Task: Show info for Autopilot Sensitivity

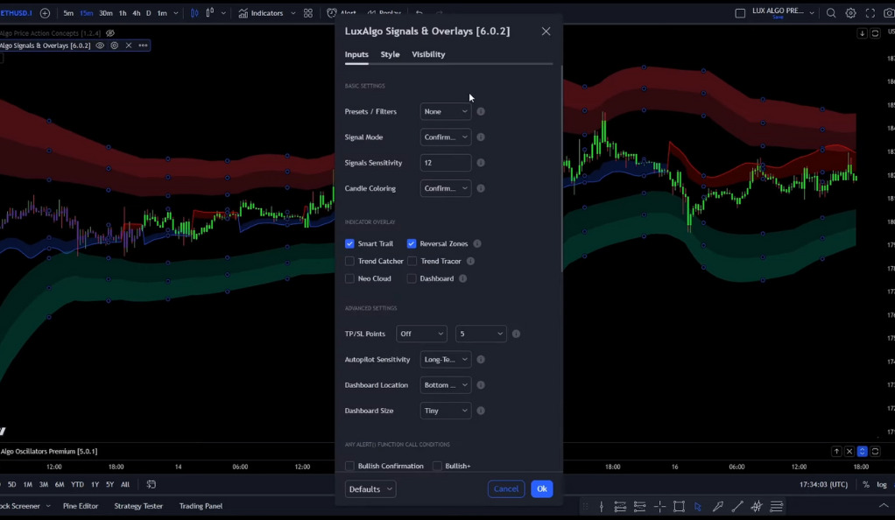Action: pyautogui.click(x=481, y=360)
